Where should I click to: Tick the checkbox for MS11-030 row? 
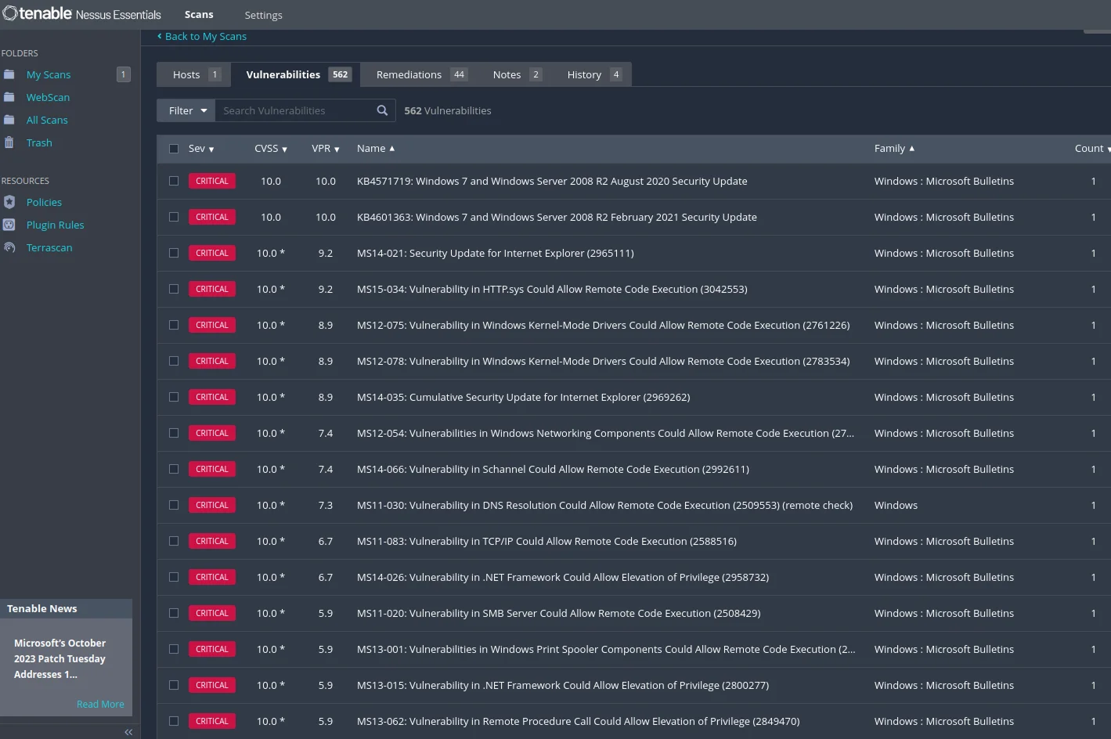click(174, 505)
